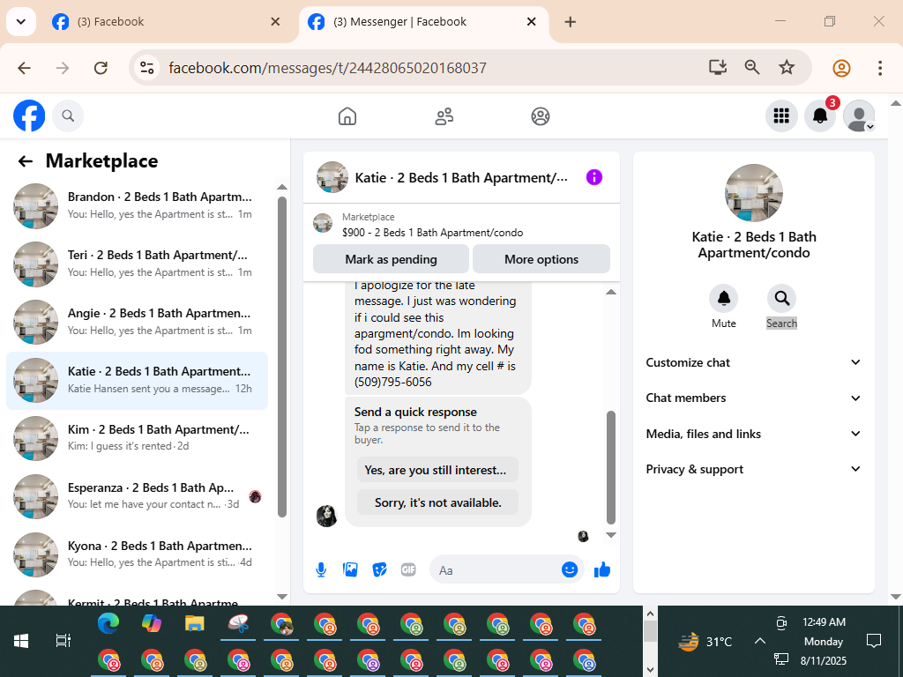Expand Customize chat section
The width and height of the screenshot is (903, 677).
(753, 362)
